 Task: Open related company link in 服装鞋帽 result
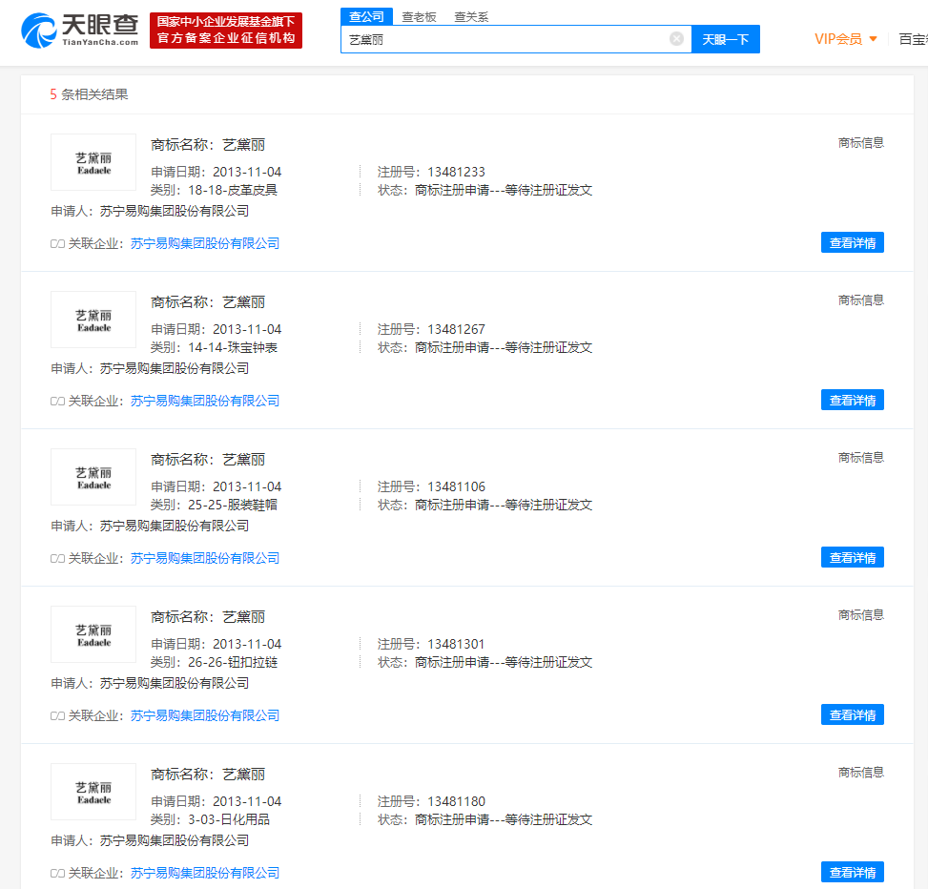pyautogui.click(x=205, y=558)
